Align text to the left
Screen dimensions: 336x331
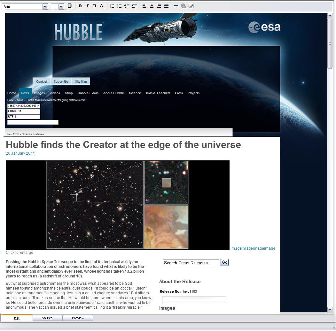145,6
